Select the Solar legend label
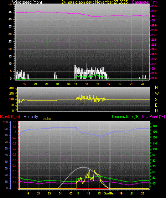 tap(47, 118)
